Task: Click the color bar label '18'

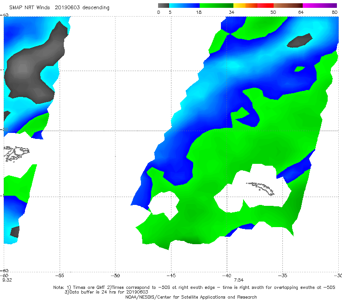Action: click(x=199, y=12)
